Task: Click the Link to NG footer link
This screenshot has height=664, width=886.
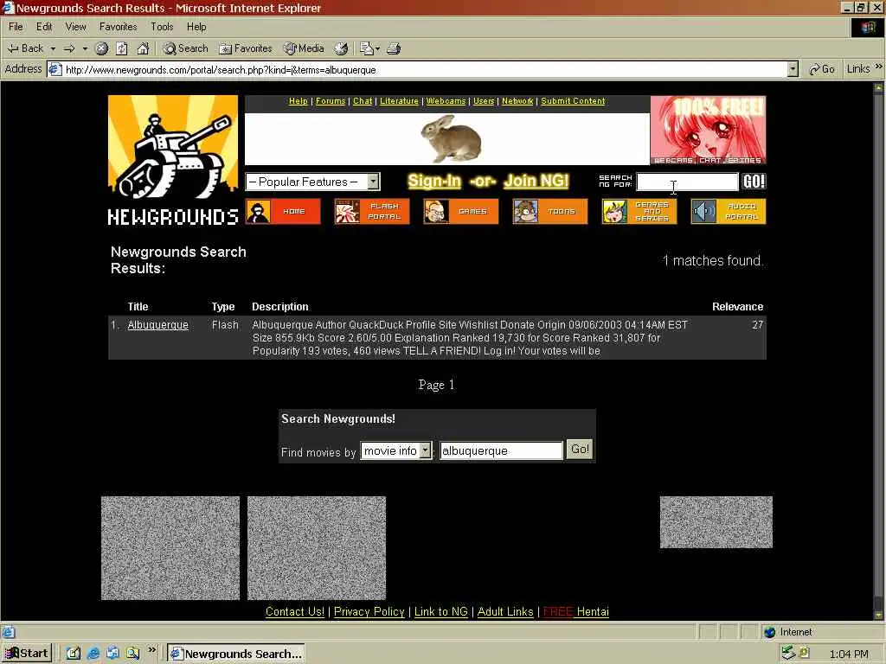Action: coord(441,611)
